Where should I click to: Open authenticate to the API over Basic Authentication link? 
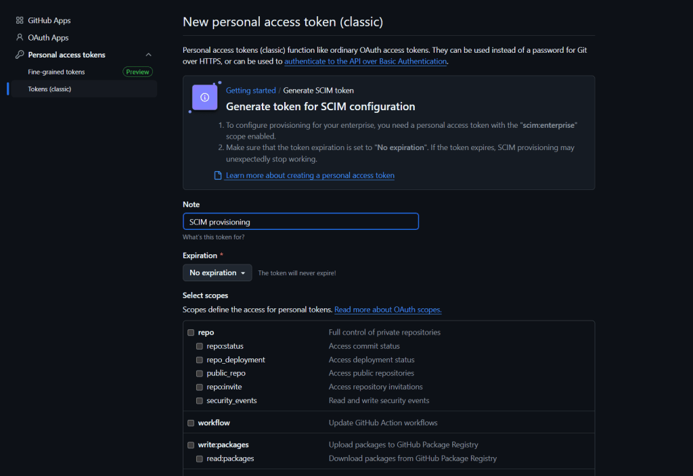[365, 61]
